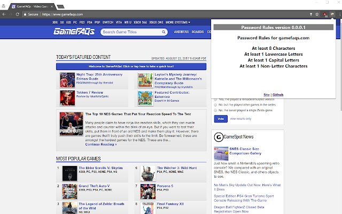Click the Night Trap cover thumbnail
Screen dimensions: 342x214
pos(67,80)
